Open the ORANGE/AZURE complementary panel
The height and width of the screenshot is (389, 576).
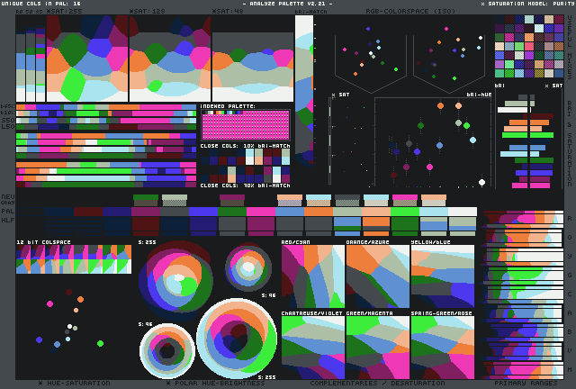[x=378, y=276]
